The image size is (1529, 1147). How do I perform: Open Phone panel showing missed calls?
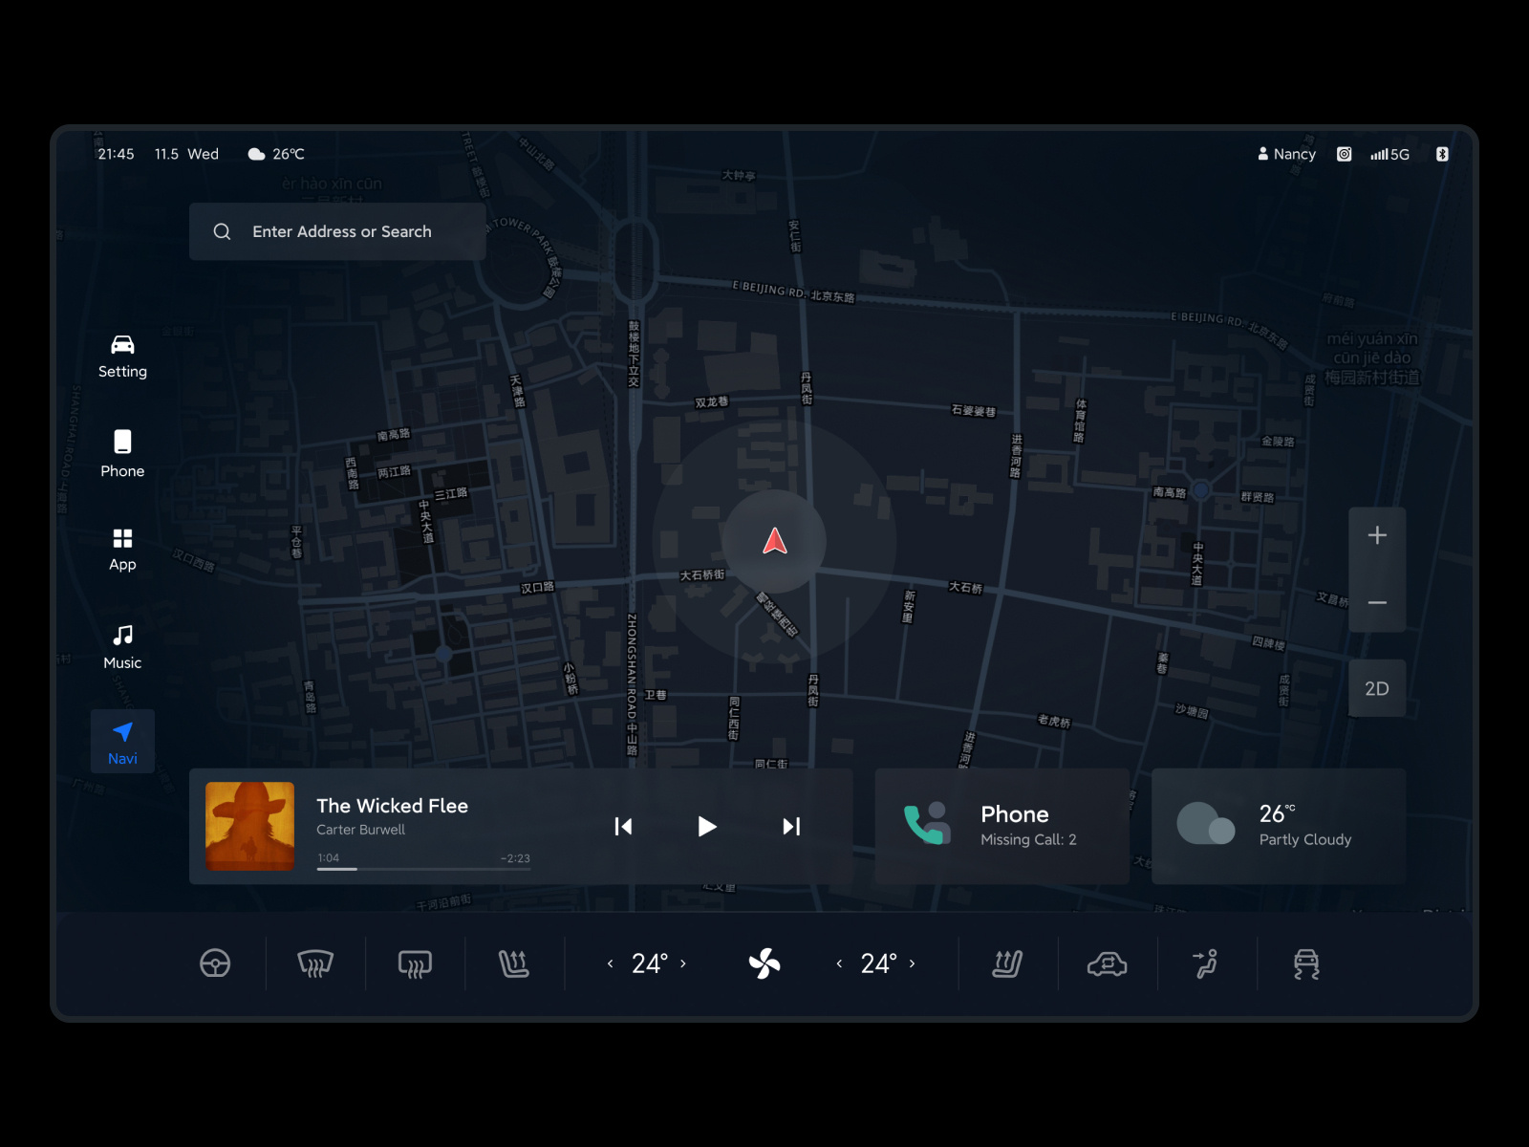[1001, 826]
